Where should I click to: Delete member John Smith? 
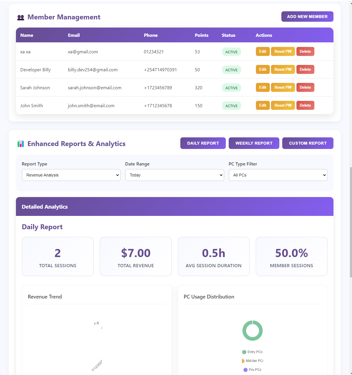tap(305, 105)
